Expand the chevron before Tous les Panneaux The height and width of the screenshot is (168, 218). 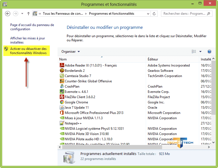point(40,14)
